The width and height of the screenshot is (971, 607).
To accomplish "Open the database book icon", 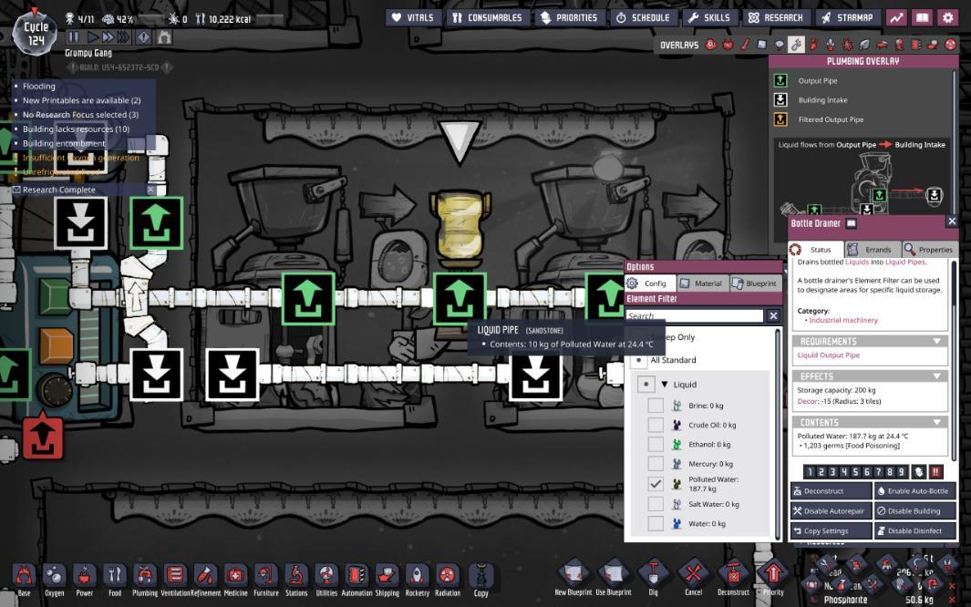I will [x=922, y=18].
